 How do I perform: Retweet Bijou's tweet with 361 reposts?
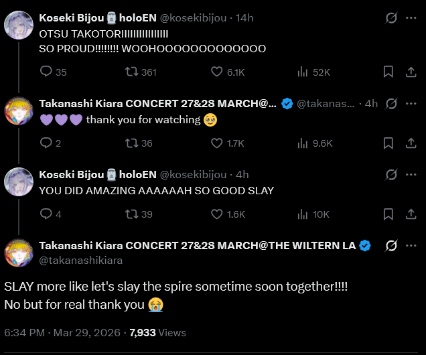[132, 72]
